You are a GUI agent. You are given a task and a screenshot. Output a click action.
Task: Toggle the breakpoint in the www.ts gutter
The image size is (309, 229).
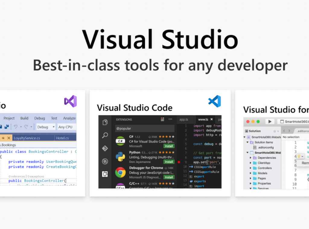[179, 162]
